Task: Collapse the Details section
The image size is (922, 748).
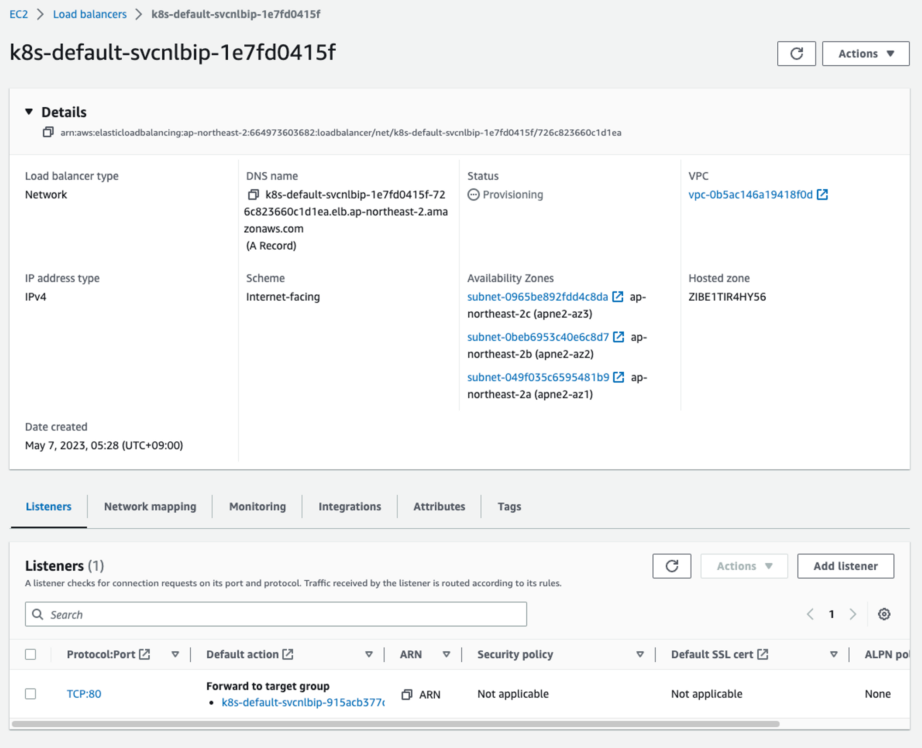Action: click(x=29, y=112)
